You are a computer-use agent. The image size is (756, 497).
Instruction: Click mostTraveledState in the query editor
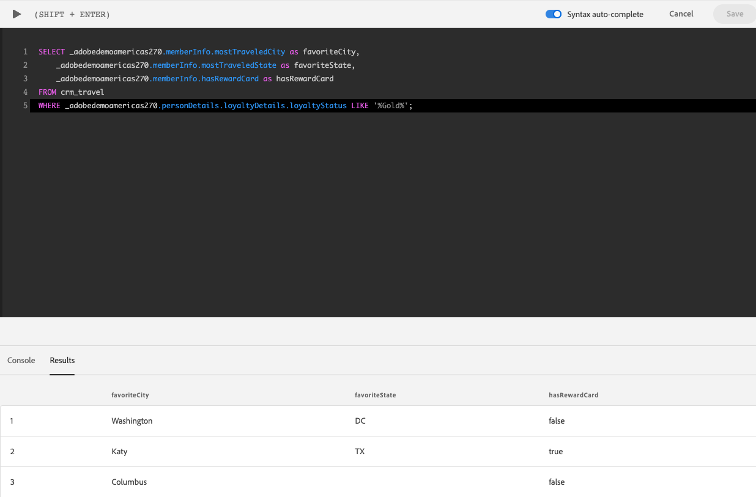click(239, 65)
